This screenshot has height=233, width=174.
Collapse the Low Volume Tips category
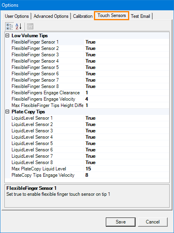click(7, 36)
